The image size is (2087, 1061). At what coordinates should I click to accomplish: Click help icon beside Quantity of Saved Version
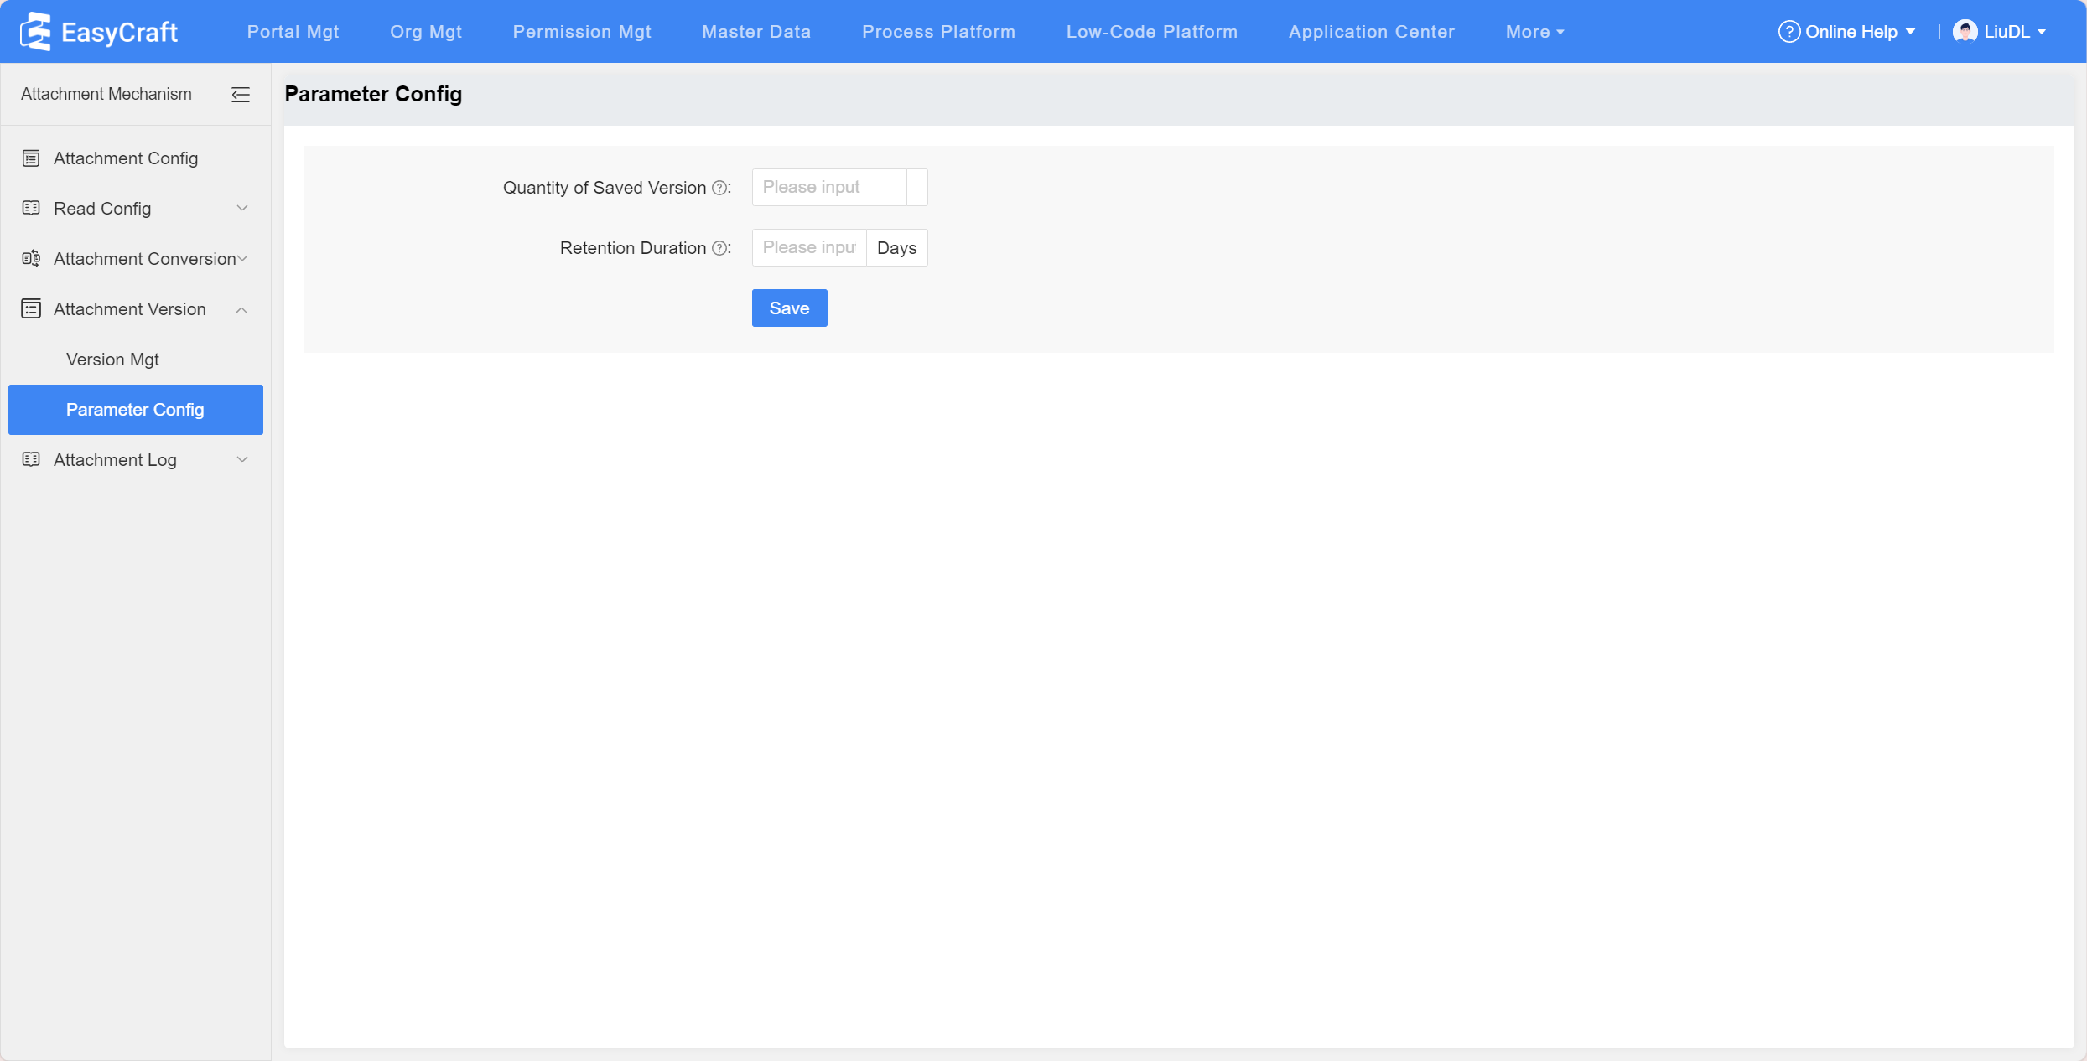[x=719, y=188]
